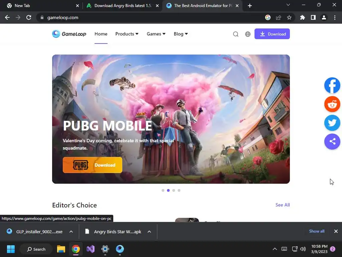Close the Download Angry Birds tab
The width and height of the screenshot is (342, 257).
[x=157, y=6]
